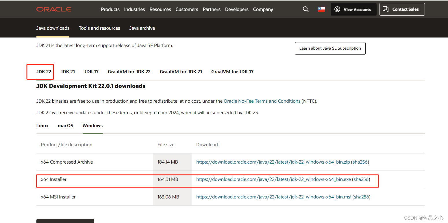Click the US flag country selector

pos(321,9)
